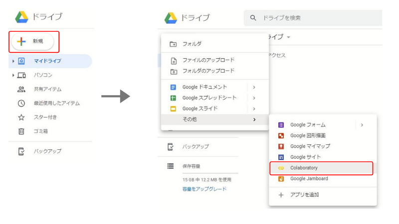Click the shared people icon
The image size is (399, 224).
pos(21,89)
